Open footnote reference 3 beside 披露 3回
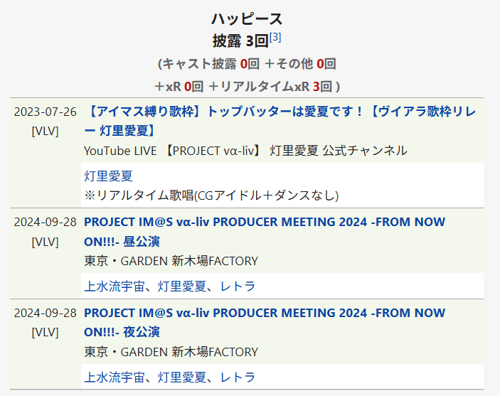The width and height of the screenshot is (500, 396). (275, 37)
